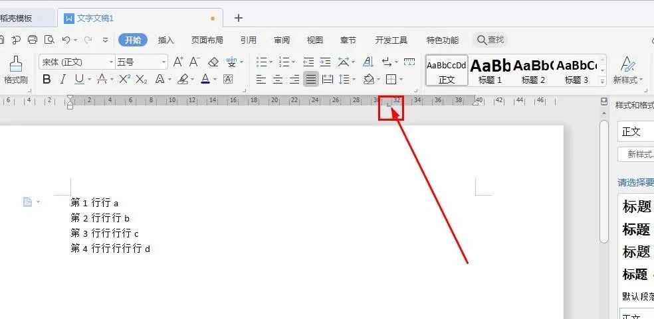Decrease paragraph indent

pos(308,62)
